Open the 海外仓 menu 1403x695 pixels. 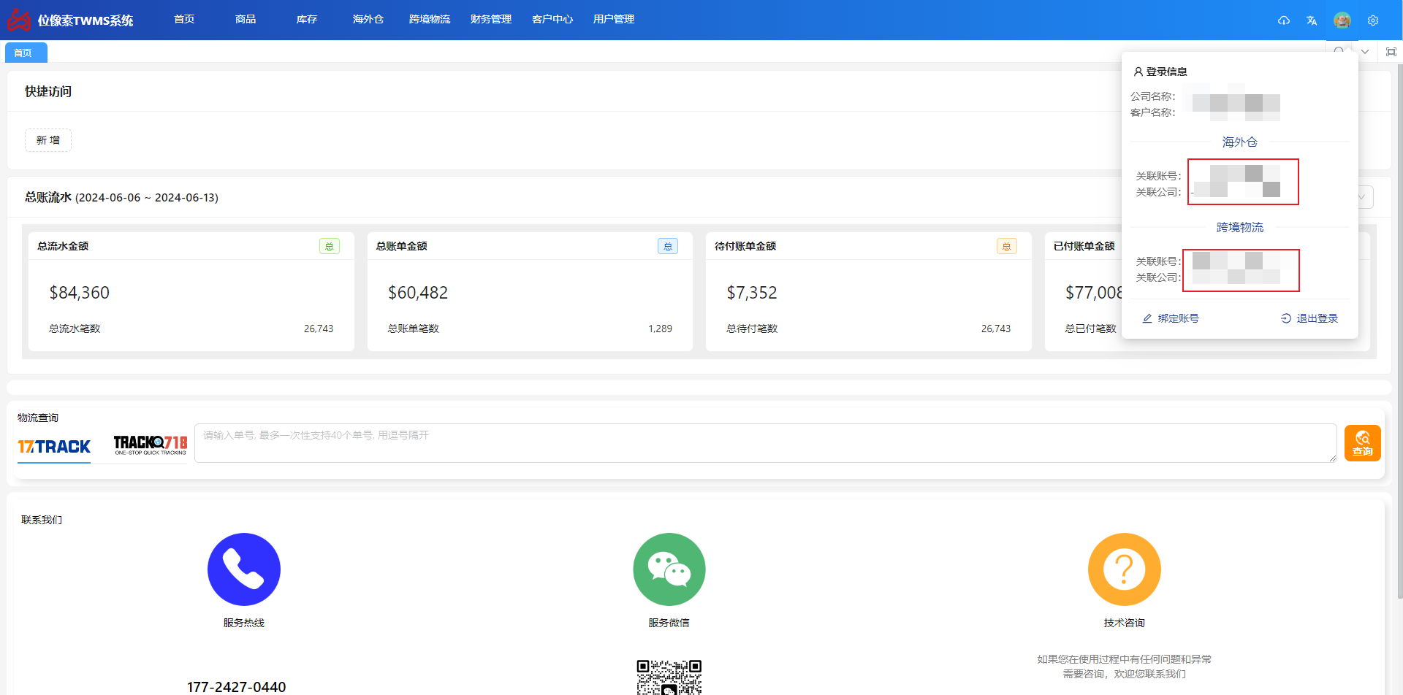[x=368, y=19]
